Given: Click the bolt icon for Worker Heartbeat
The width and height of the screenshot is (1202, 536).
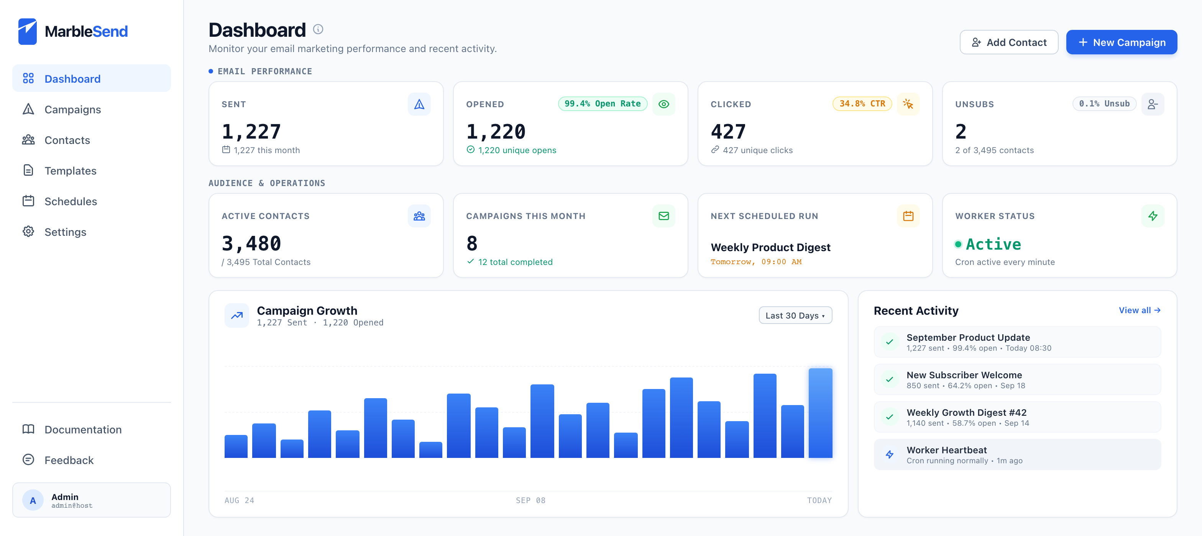Looking at the screenshot, I should coord(889,454).
